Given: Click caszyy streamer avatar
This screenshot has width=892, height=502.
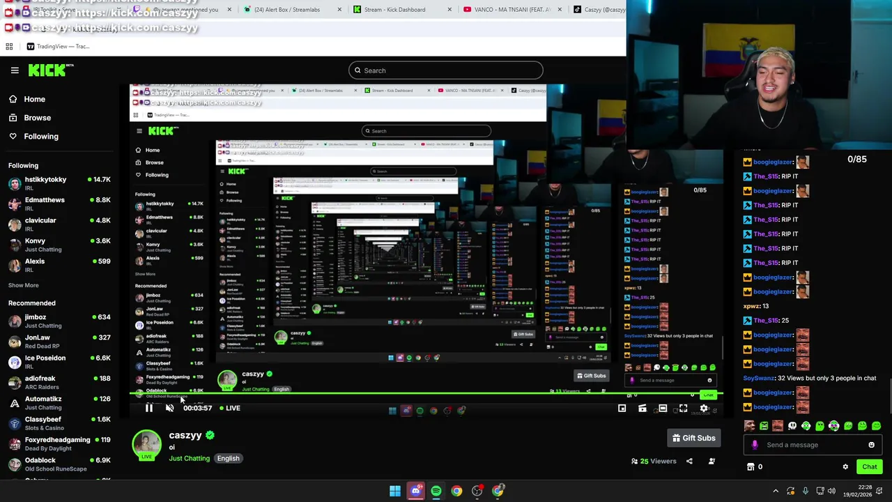Looking at the screenshot, I should [x=146, y=445].
